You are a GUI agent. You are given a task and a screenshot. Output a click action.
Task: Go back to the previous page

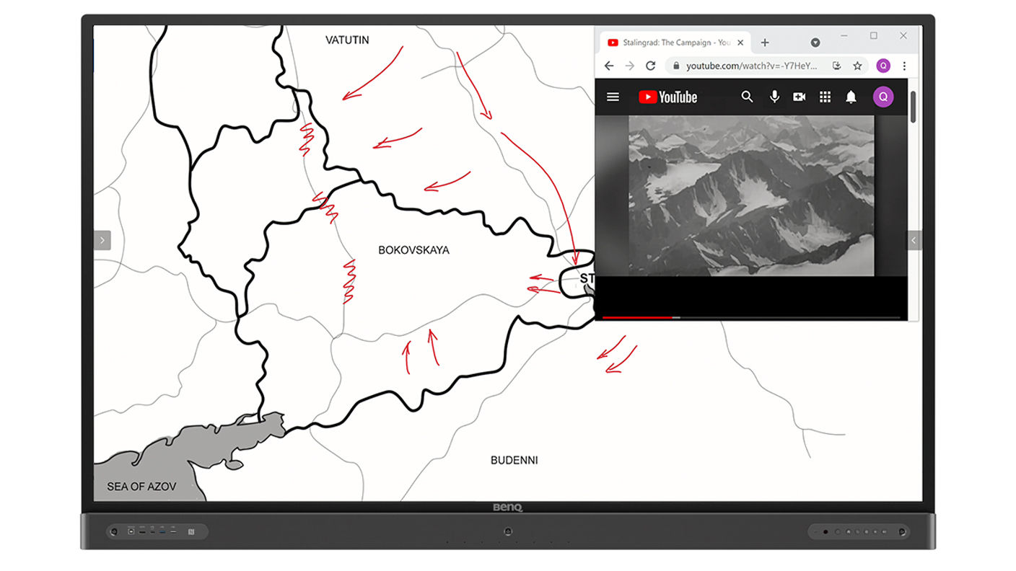point(608,66)
